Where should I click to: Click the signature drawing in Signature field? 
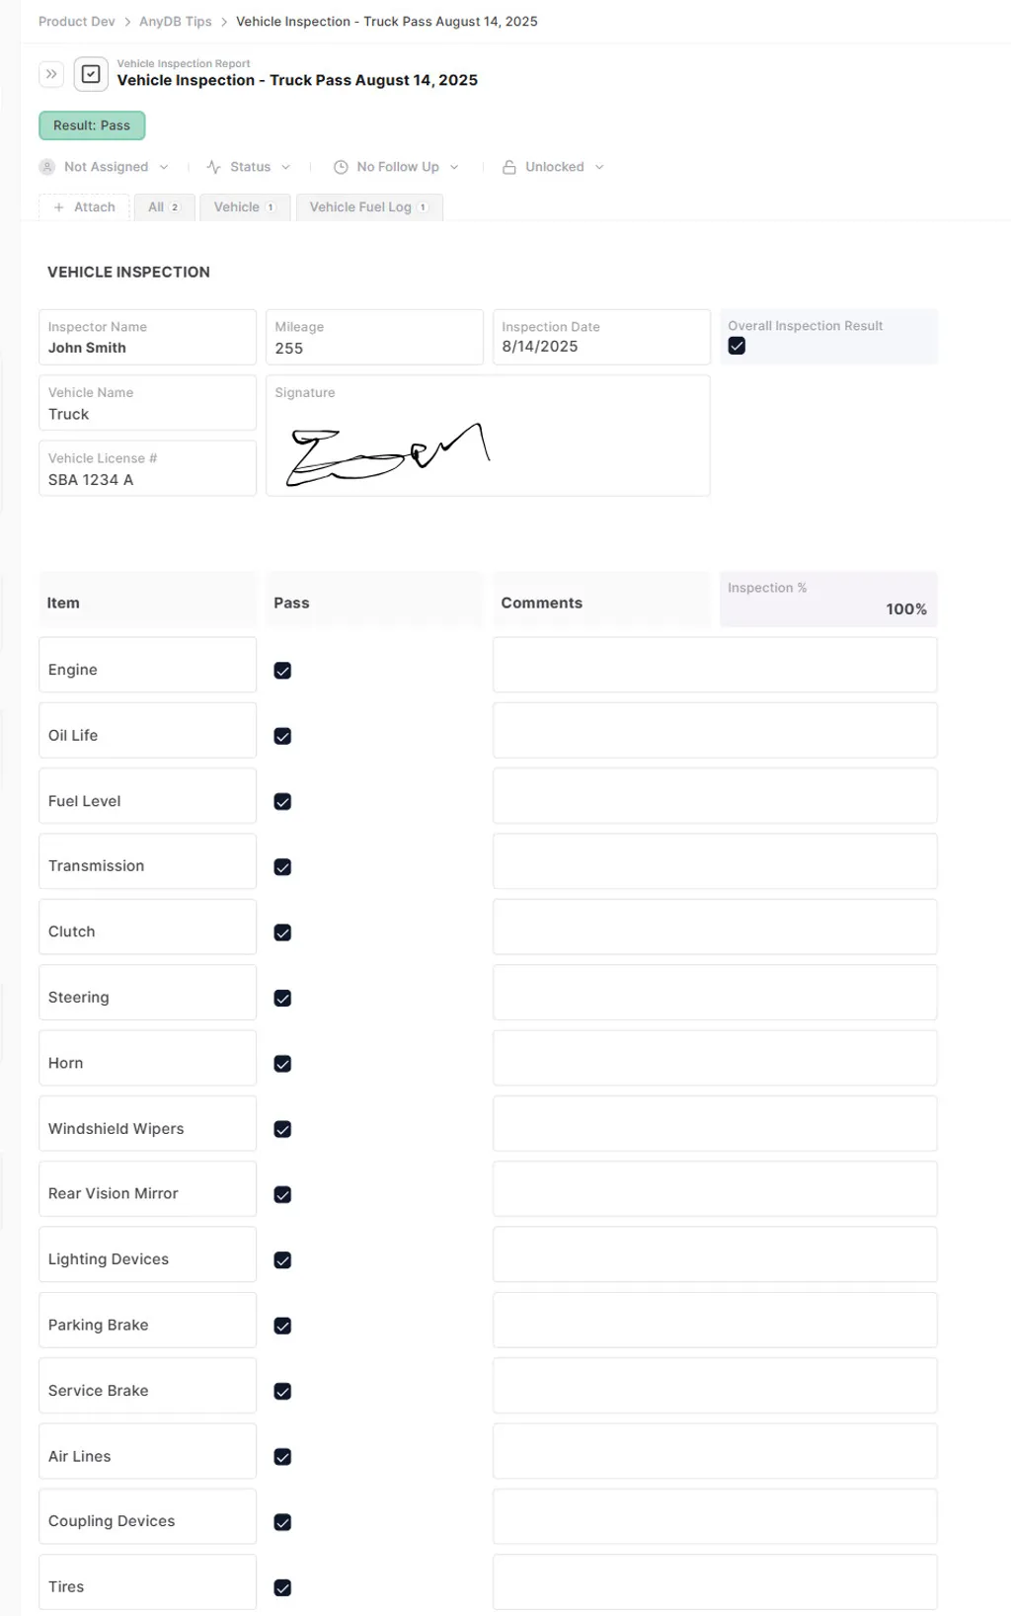387,453
